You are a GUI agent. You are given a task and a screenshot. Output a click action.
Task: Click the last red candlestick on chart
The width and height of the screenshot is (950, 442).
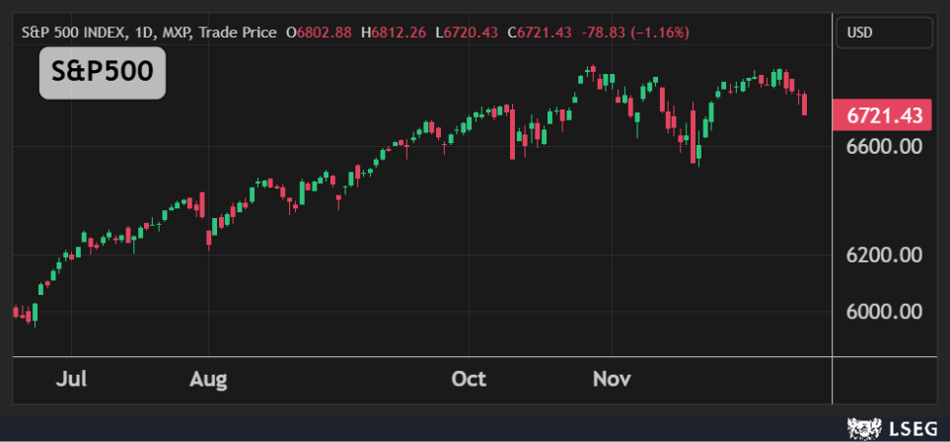click(x=805, y=105)
